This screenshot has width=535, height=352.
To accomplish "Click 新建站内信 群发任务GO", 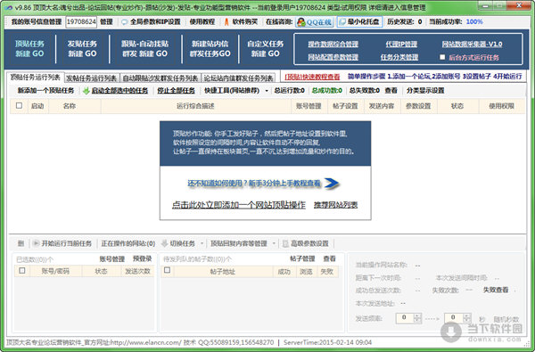I will point(210,49).
